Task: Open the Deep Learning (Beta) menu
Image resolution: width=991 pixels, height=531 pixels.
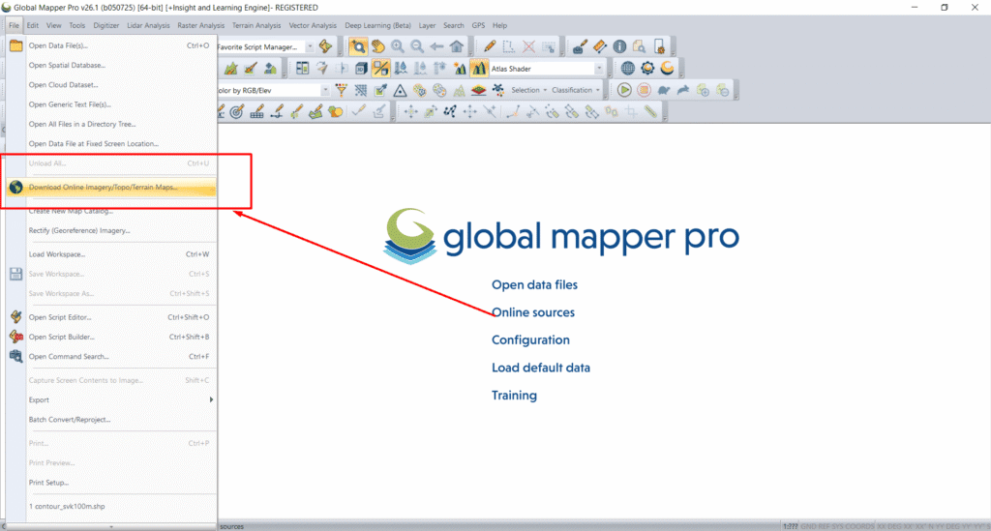Action: pyautogui.click(x=377, y=25)
